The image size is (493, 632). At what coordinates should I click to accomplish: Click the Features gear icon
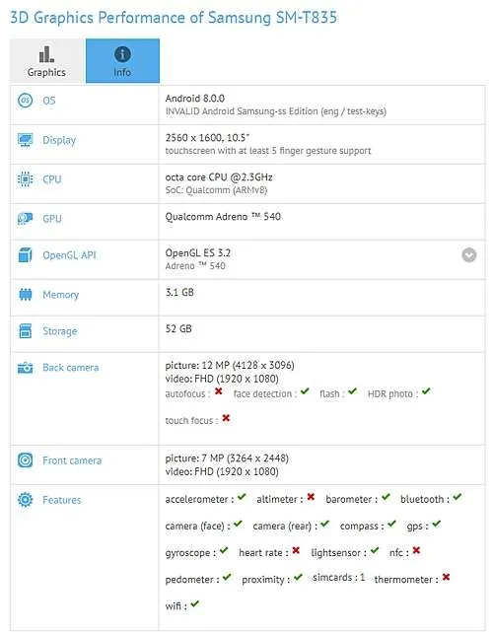(x=25, y=500)
